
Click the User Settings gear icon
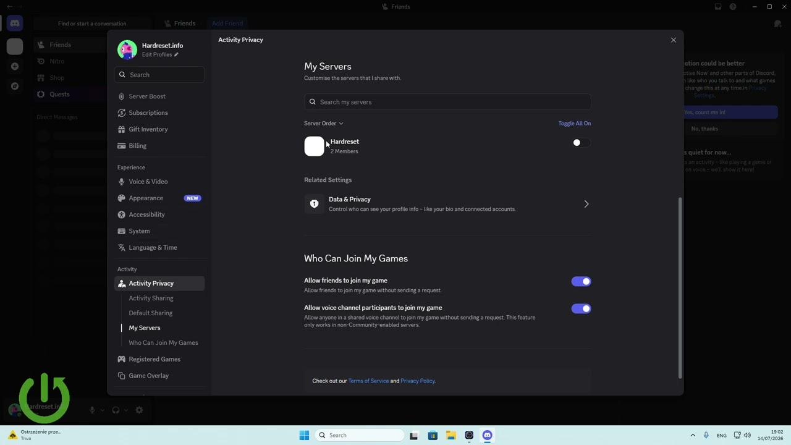[140, 410]
